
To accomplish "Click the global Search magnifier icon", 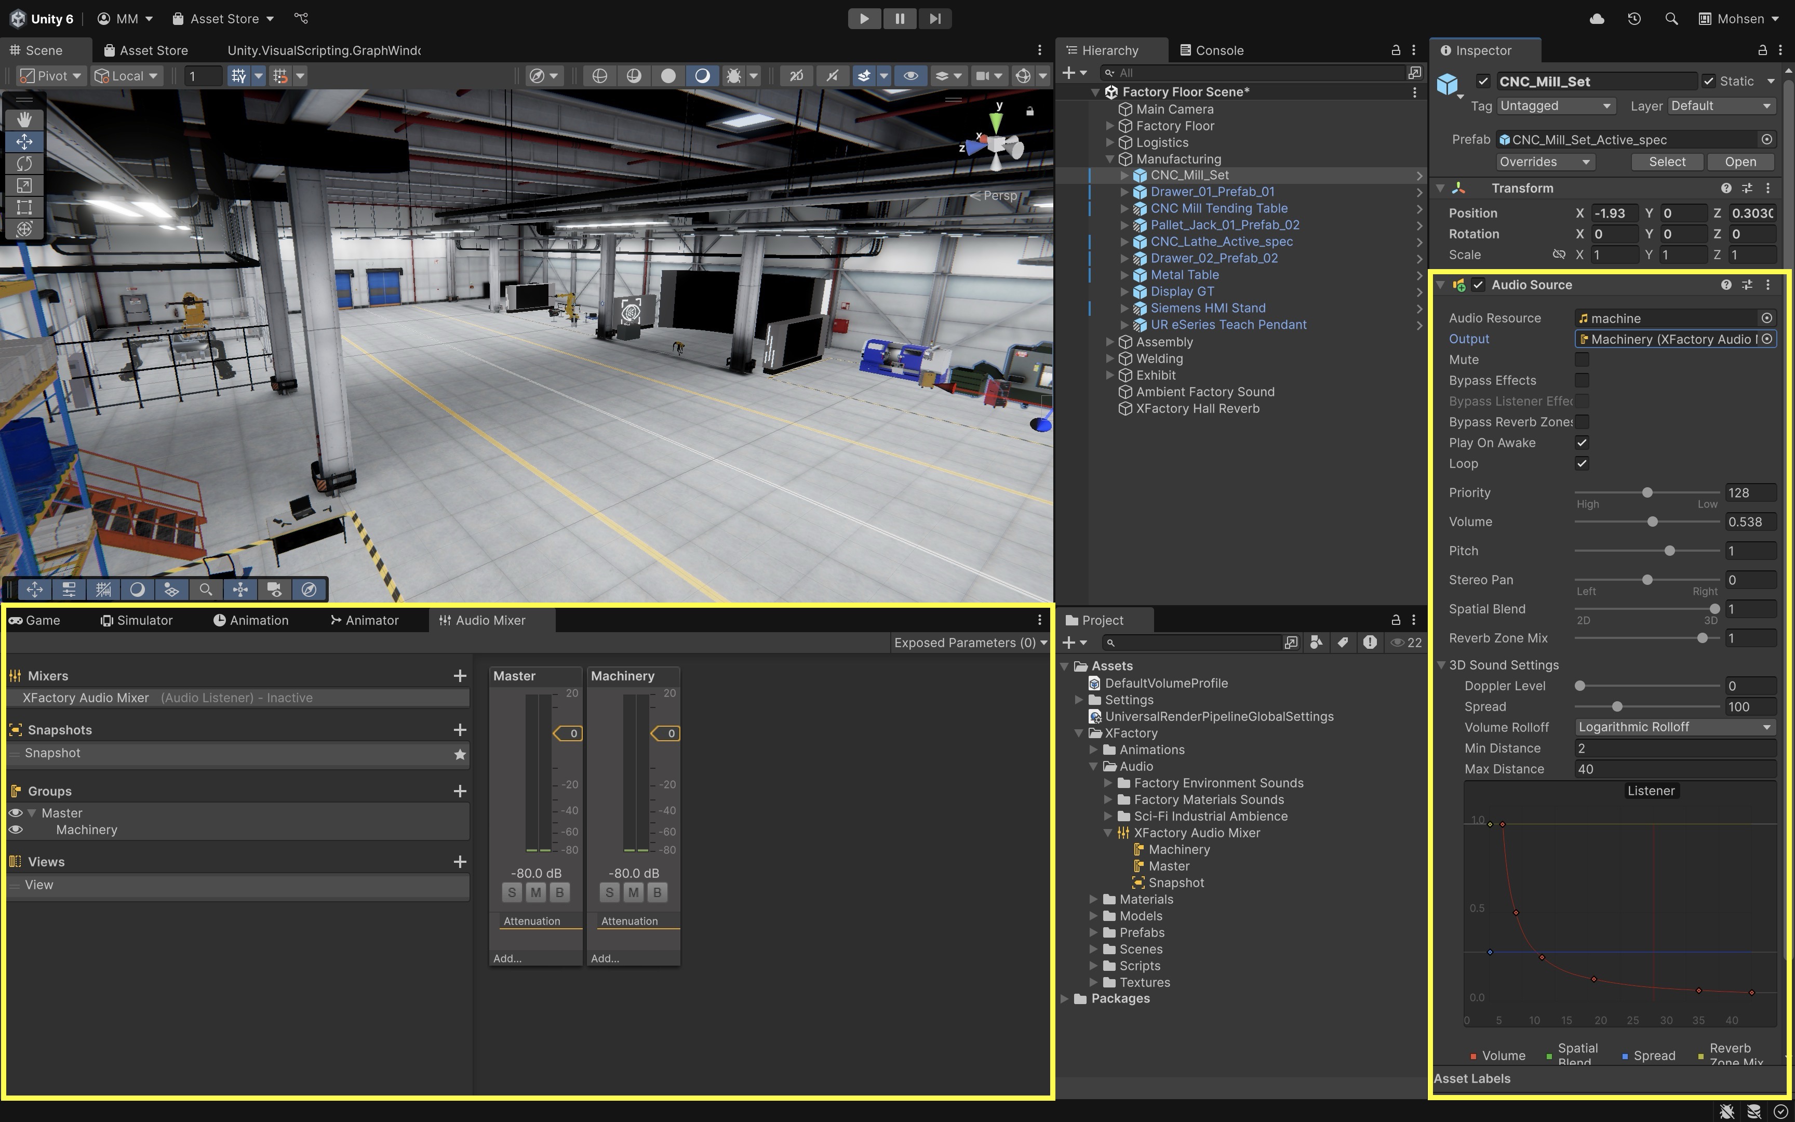I will [x=1671, y=19].
